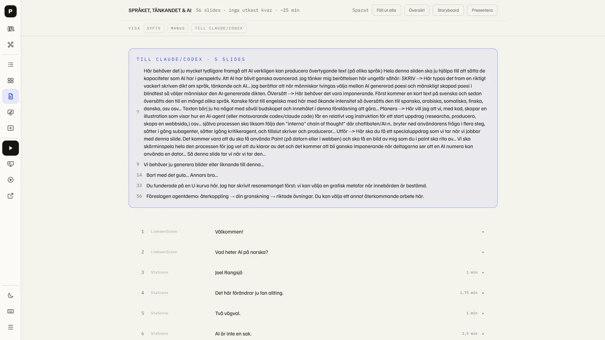Expand slide 1 Välkommen! arrow
The image size is (605, 340).
483,232
